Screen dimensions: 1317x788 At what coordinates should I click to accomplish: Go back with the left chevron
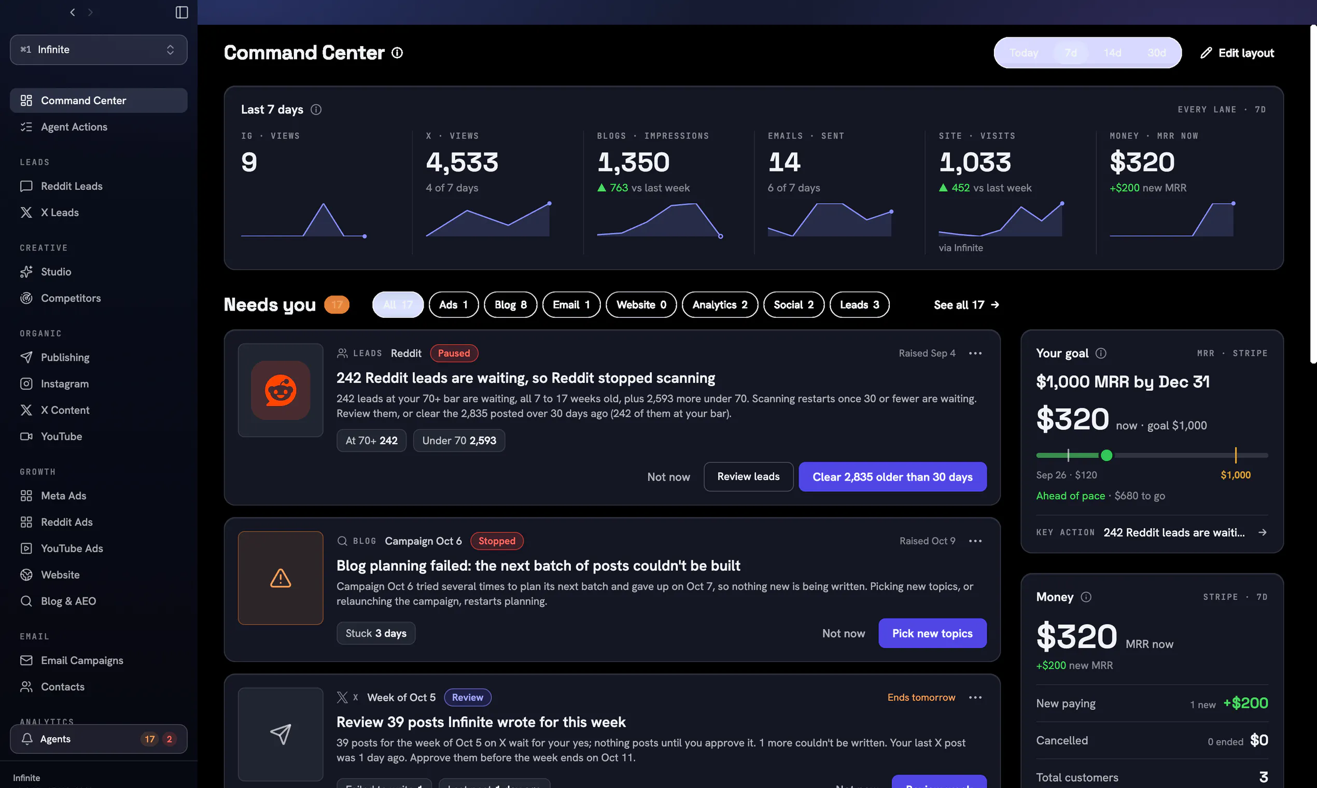[73, 12]
